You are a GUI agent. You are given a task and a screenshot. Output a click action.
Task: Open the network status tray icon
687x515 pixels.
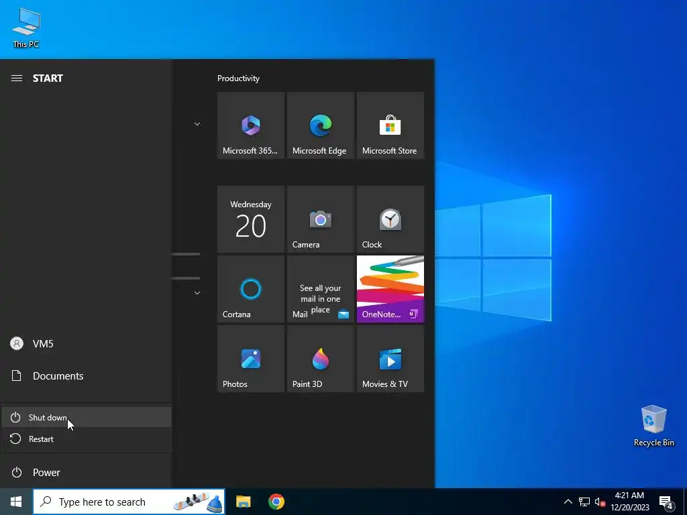(x=584, y=502)
